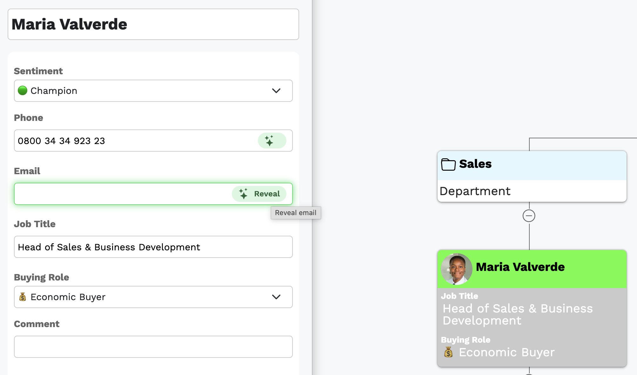The image size is (637, 375).
Task: Click the Economic Buyer text on Maria Valverde's card
Action: point(507,352)
